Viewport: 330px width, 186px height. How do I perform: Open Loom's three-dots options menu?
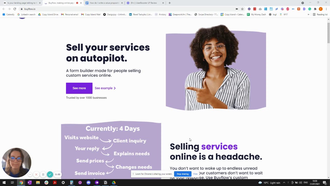(x=30, y=174)
